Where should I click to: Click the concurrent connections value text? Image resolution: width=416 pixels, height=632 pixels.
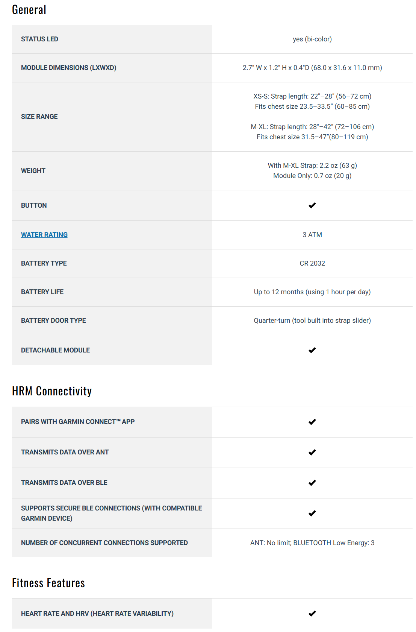tap(312, 543)
